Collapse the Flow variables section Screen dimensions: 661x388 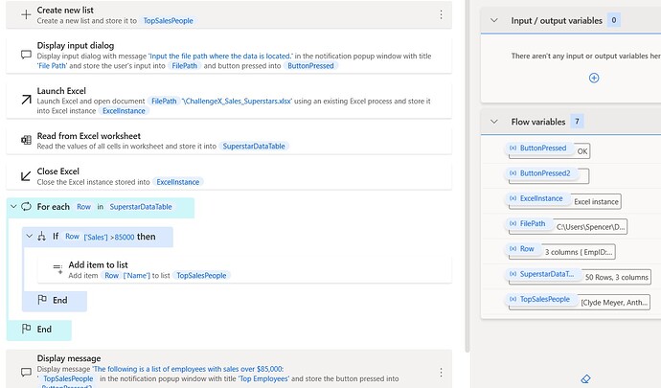click(494, 122)
